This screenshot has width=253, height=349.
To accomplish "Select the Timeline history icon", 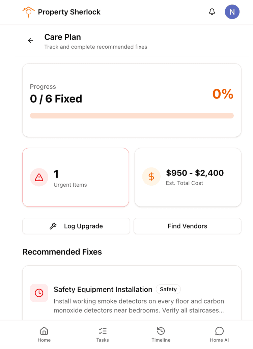I will (x=161, y=331).
